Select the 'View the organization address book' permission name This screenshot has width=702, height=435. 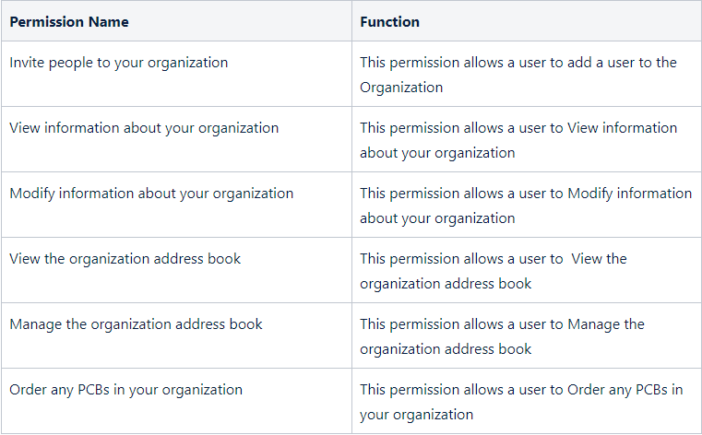pyautogui.click(x=125, y=259)
